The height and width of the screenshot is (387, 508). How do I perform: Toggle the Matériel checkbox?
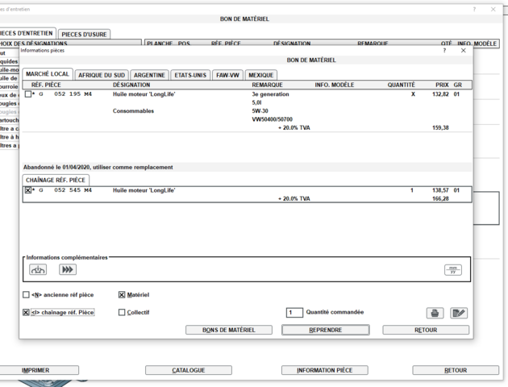pyautogui.click(x=122, y=295)
